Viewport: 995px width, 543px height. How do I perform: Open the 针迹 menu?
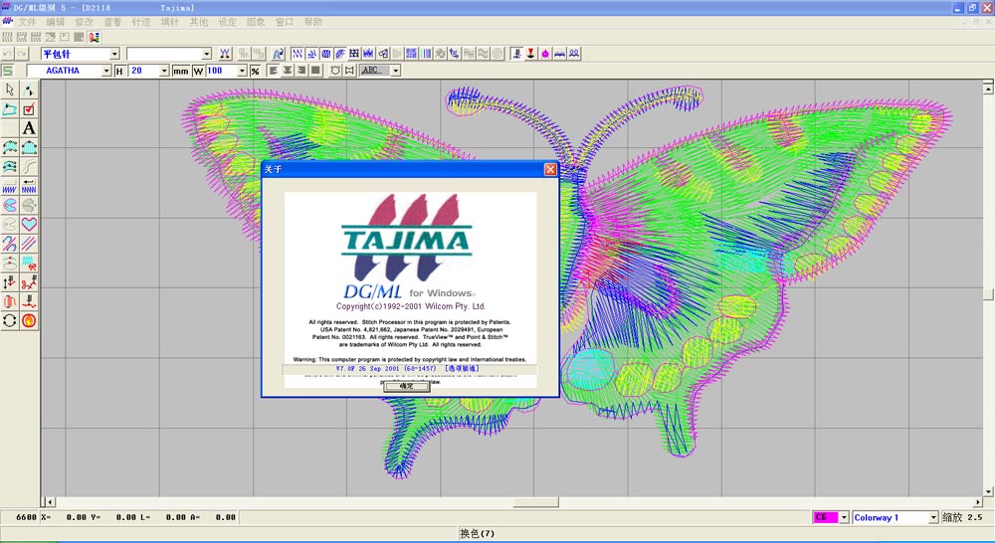[141, 22]
